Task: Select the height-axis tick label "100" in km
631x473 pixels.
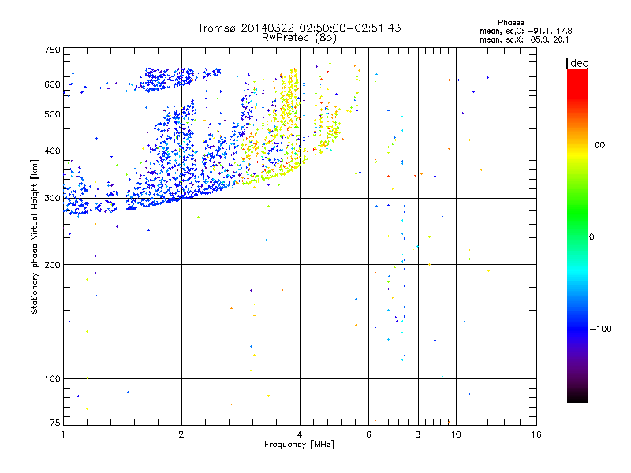Action: coord(52,379)
